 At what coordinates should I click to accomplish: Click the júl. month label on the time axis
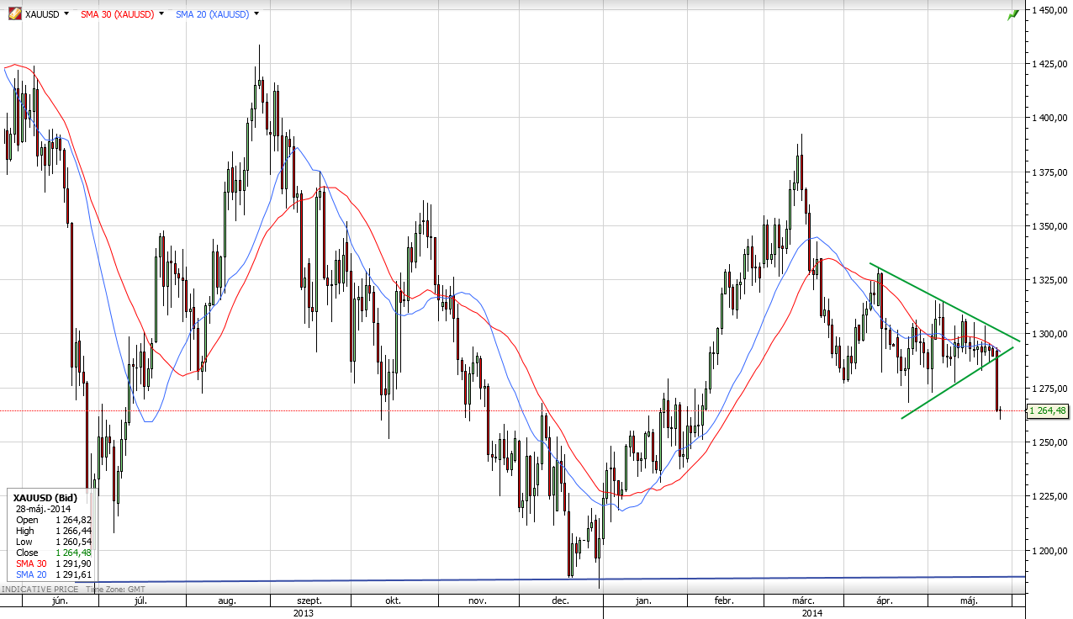[x=142, y=601]
